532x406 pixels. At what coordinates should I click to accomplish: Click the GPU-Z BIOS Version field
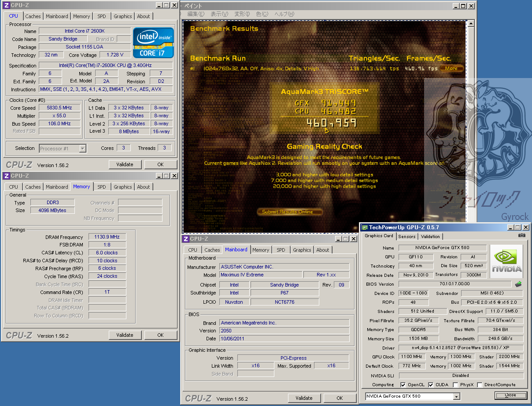click(x=455, y=284)
